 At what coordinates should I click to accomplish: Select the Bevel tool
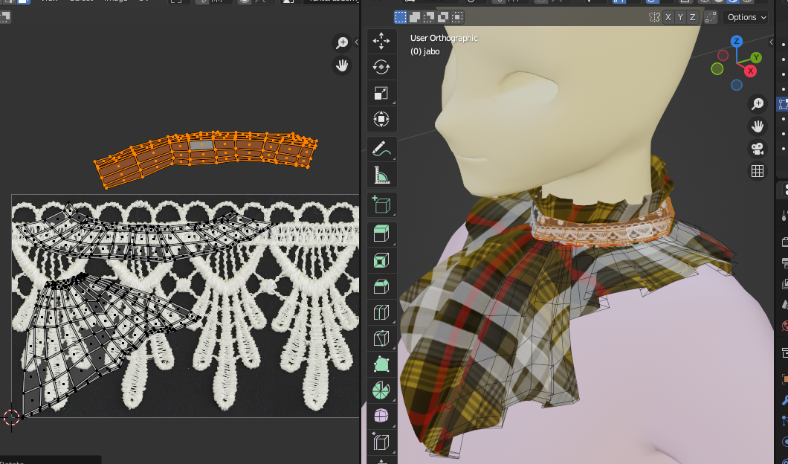tap(381, 286)
